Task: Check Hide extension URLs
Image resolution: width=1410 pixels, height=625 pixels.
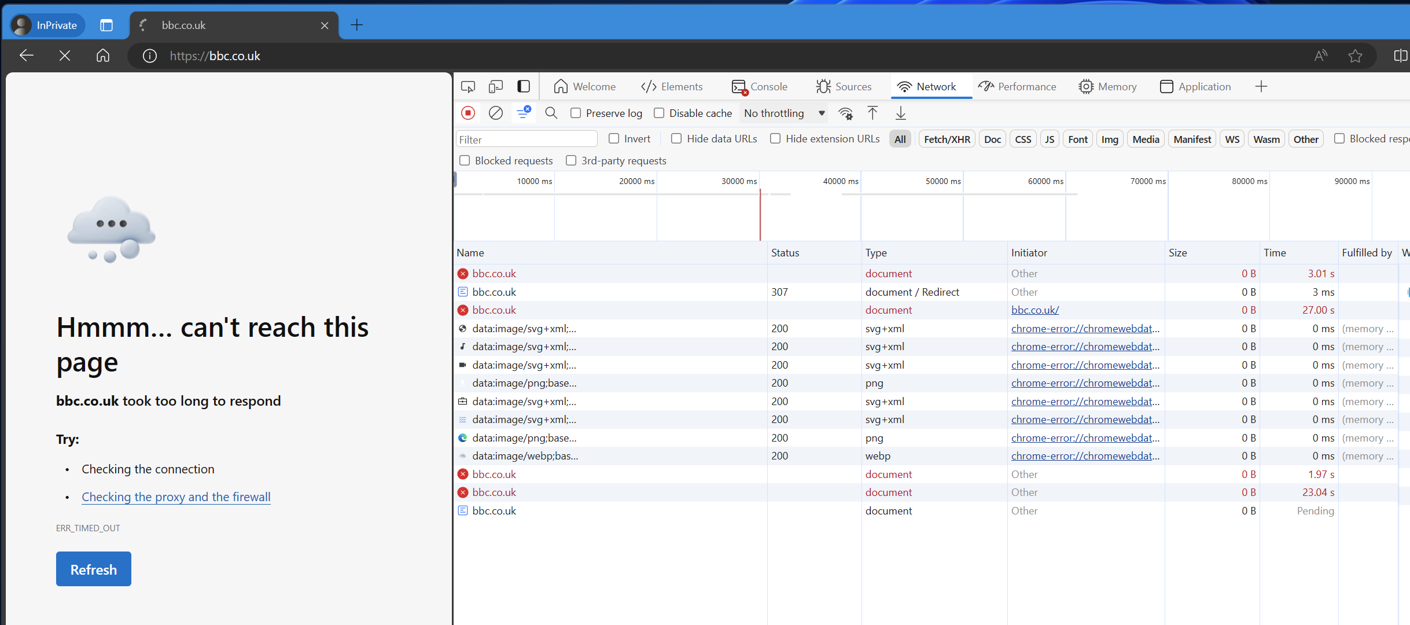Action: tap(775, 138)
